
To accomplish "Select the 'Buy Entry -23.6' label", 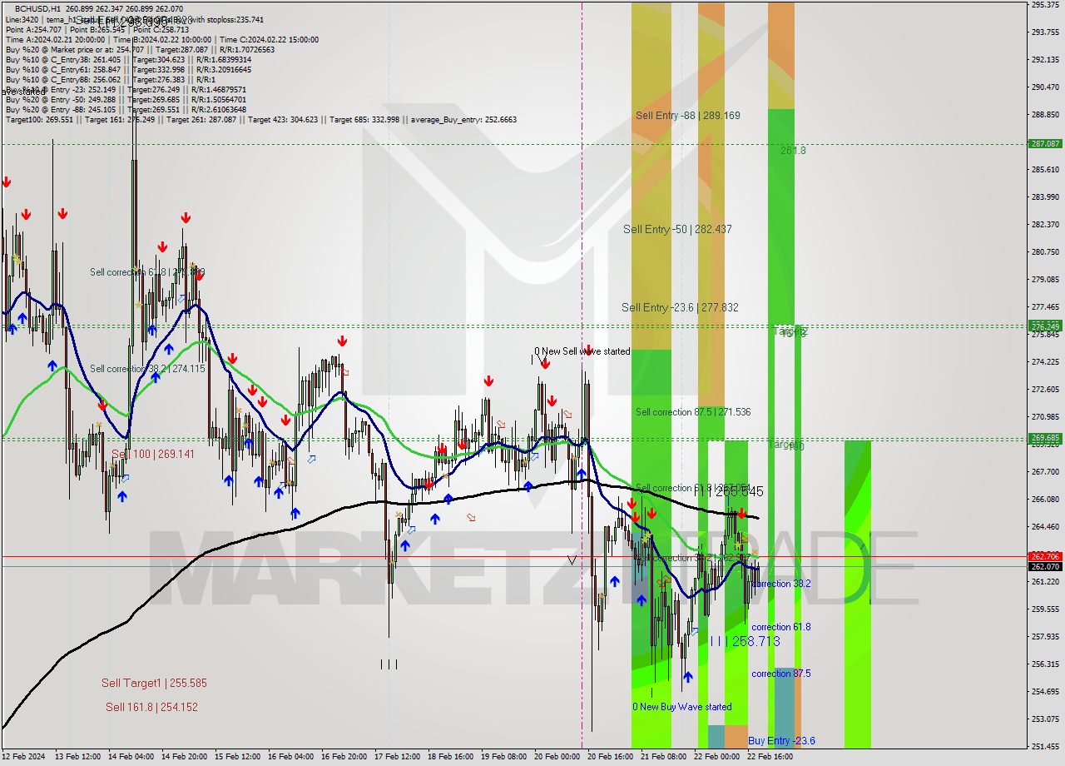I will 781,741.
